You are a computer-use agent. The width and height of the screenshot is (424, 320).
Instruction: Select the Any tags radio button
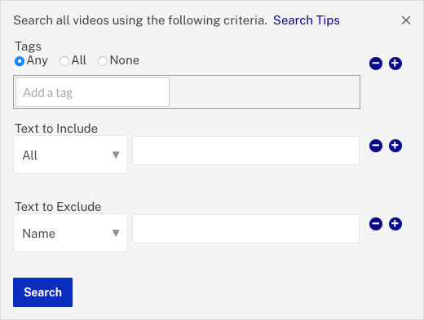click(20, 61)
